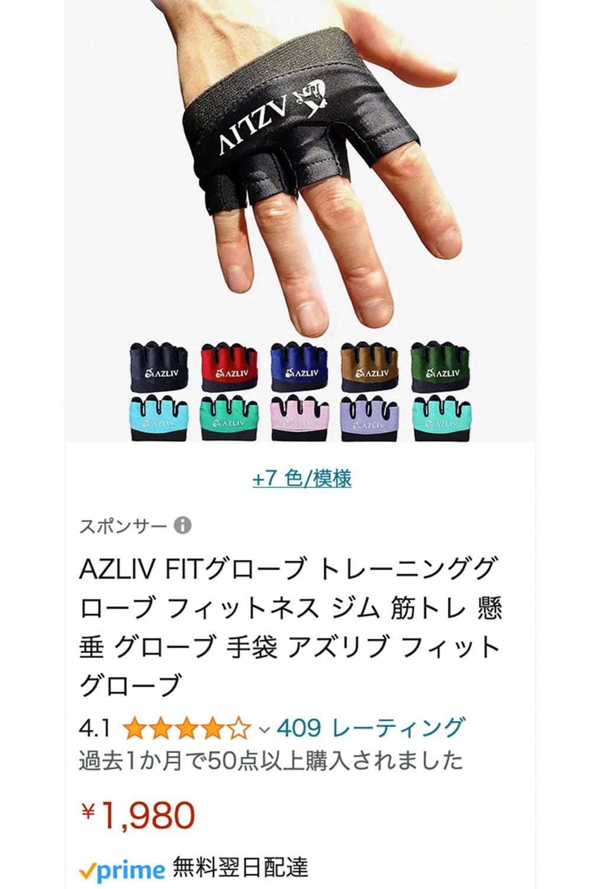Click the AZLIV FITグローブ product title

point(291,626)
